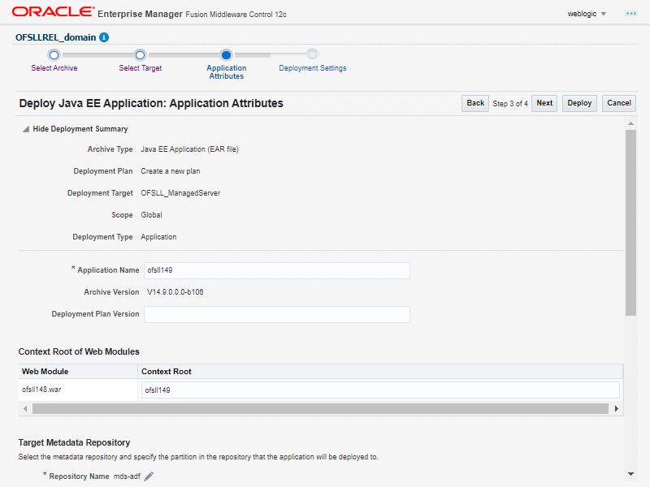Click the Create a new plan value
Screen dimensions: 650x487
tap(171, 171)
